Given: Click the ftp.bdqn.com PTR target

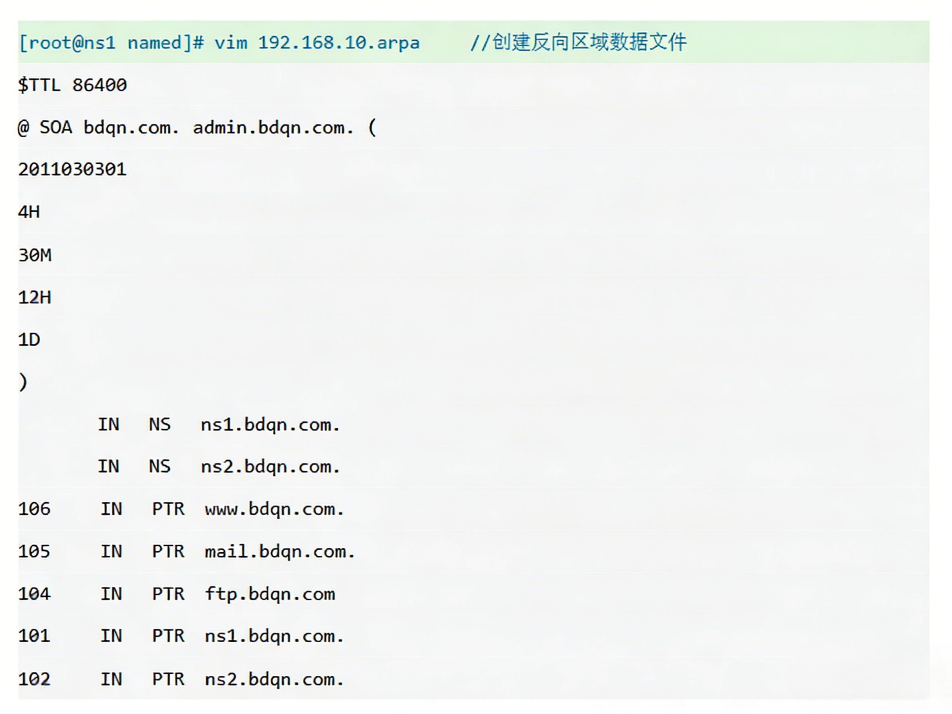Looking at the screenshot, I should pyautogui.click(x=270, y=594).
